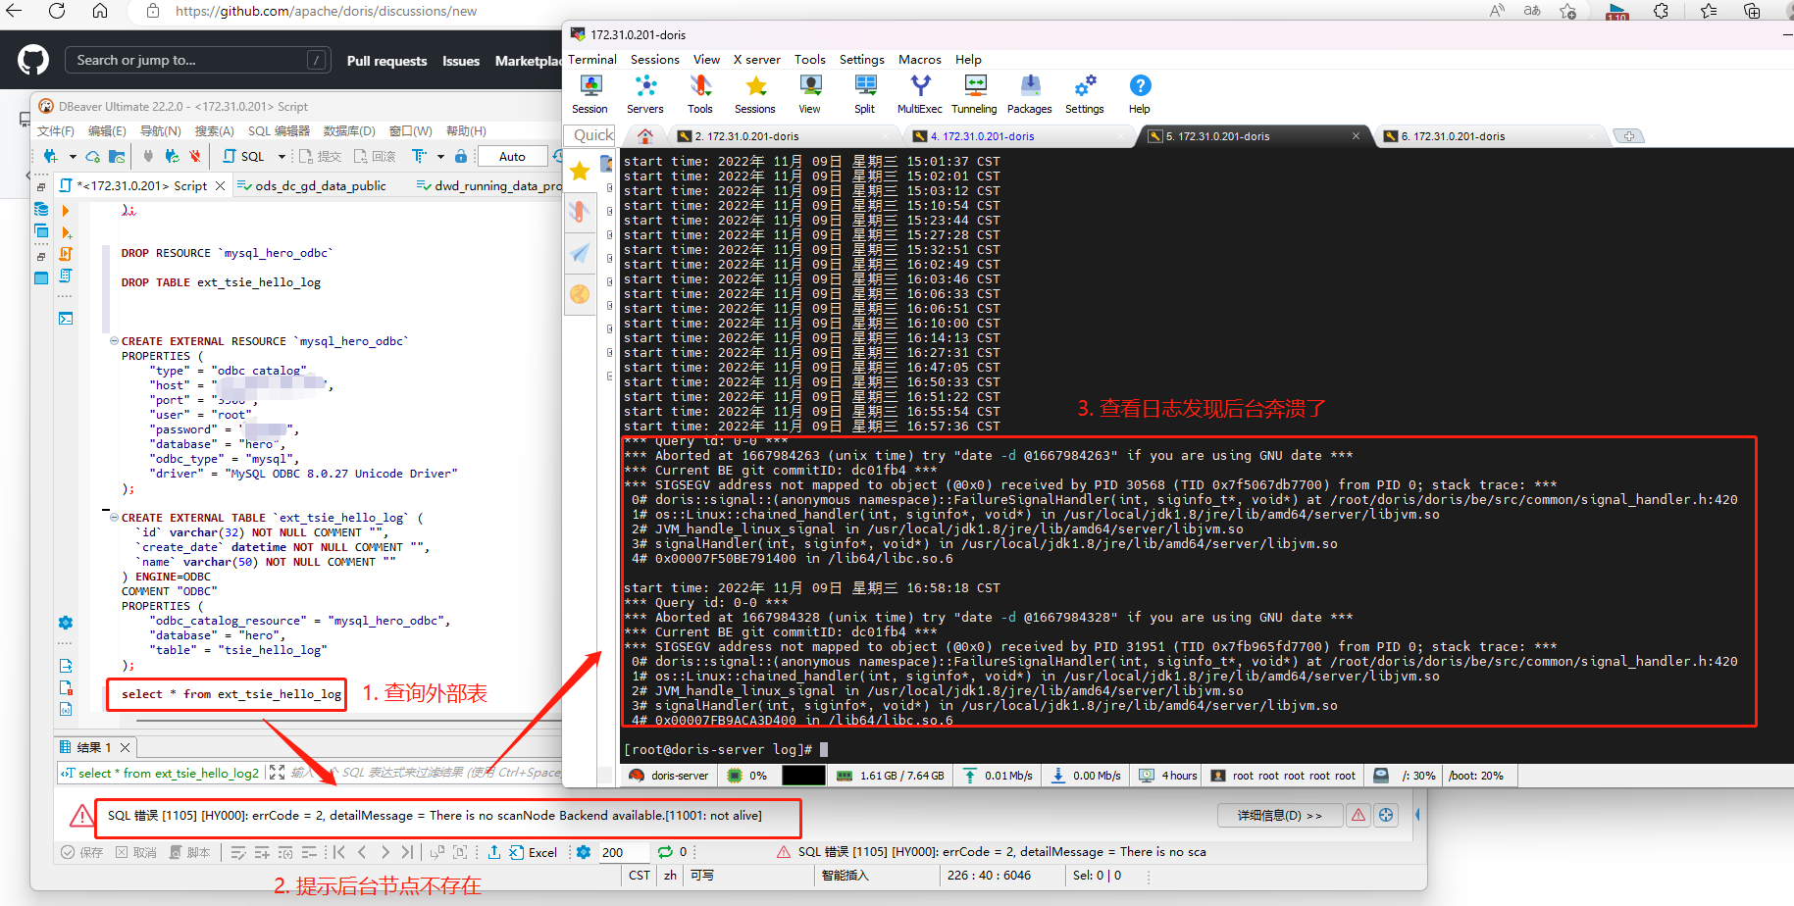Viewport: 1794px width, 906px height.
Task: Toggle the connection lock icon
Action: click(x=460, y=156)
